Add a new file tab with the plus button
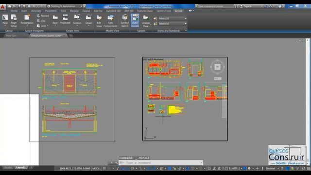Image resolution: width=311 pixels, height=175 pixels. [x=71, y=36]
